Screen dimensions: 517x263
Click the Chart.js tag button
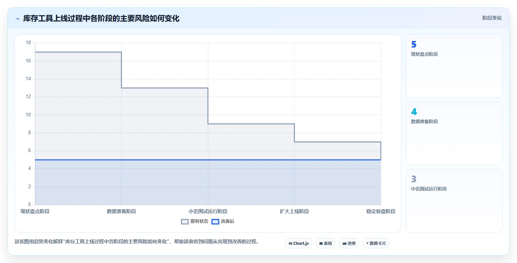pos(299,243)
